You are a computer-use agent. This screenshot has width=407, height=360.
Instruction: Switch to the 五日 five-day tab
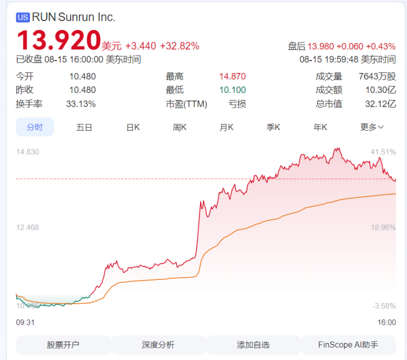84,128
